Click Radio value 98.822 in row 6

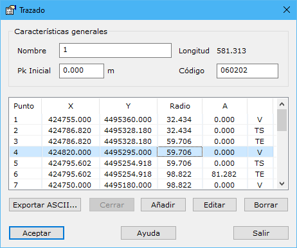179,174
